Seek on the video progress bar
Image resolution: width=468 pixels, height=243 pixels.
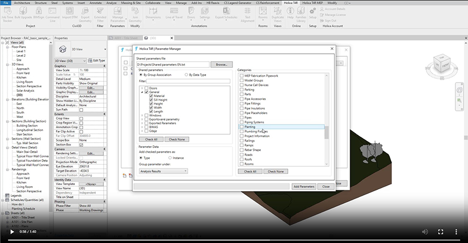tap(234, 240)
